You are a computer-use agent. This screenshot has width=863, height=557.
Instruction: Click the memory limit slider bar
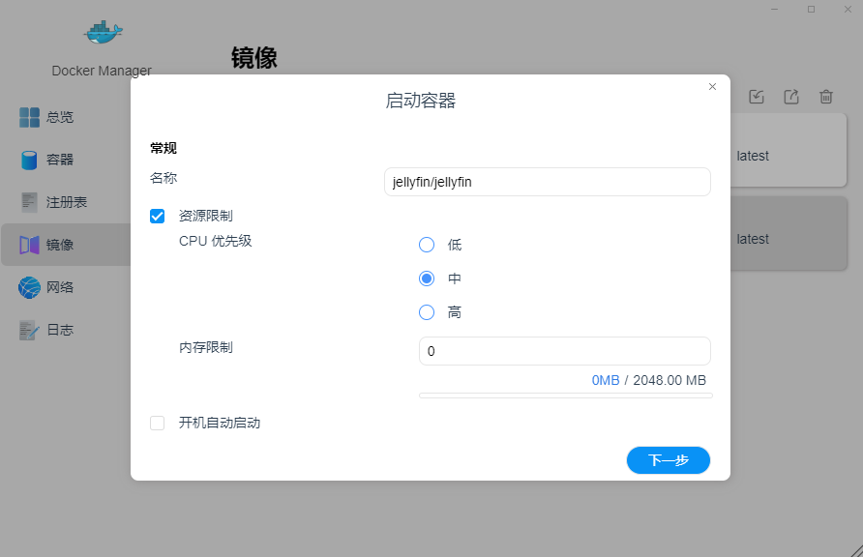[x=565, y=395]
